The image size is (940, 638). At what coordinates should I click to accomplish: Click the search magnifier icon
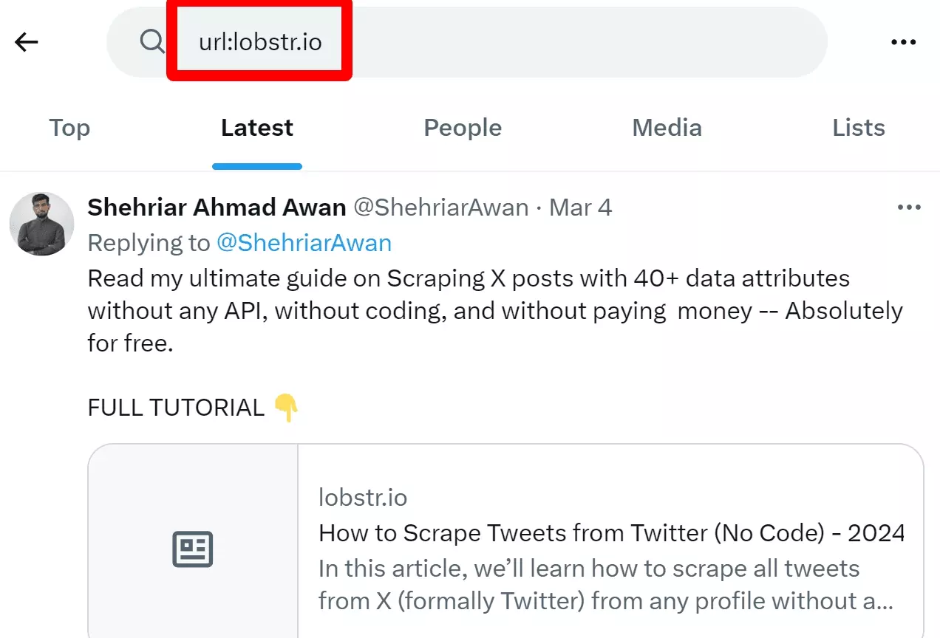point(153,42)
